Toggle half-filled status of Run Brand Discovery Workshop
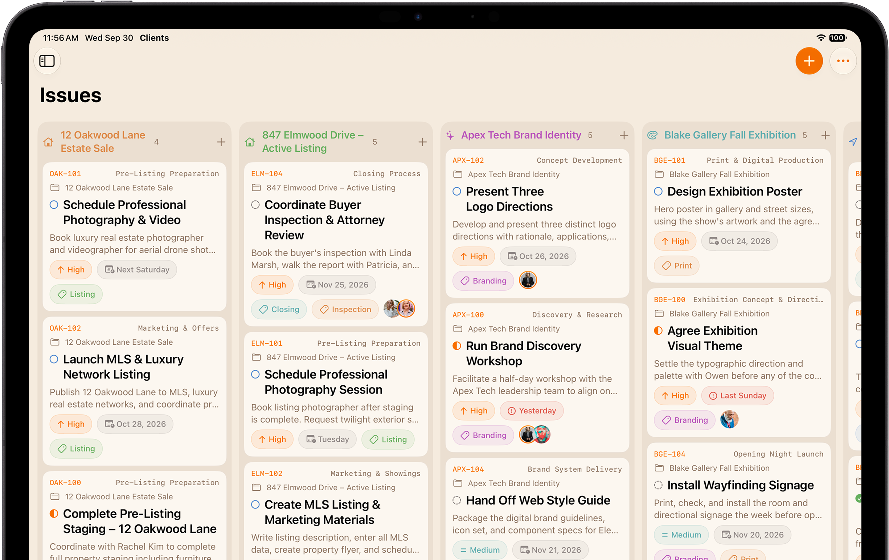Viewport: 889px width, 560px height. point(457,346)
